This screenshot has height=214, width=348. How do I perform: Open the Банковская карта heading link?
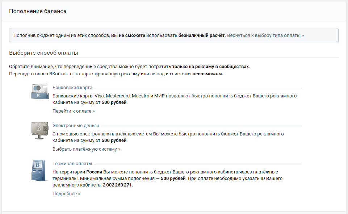(72, 88)
